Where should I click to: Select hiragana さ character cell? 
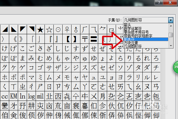coord(40,48)
